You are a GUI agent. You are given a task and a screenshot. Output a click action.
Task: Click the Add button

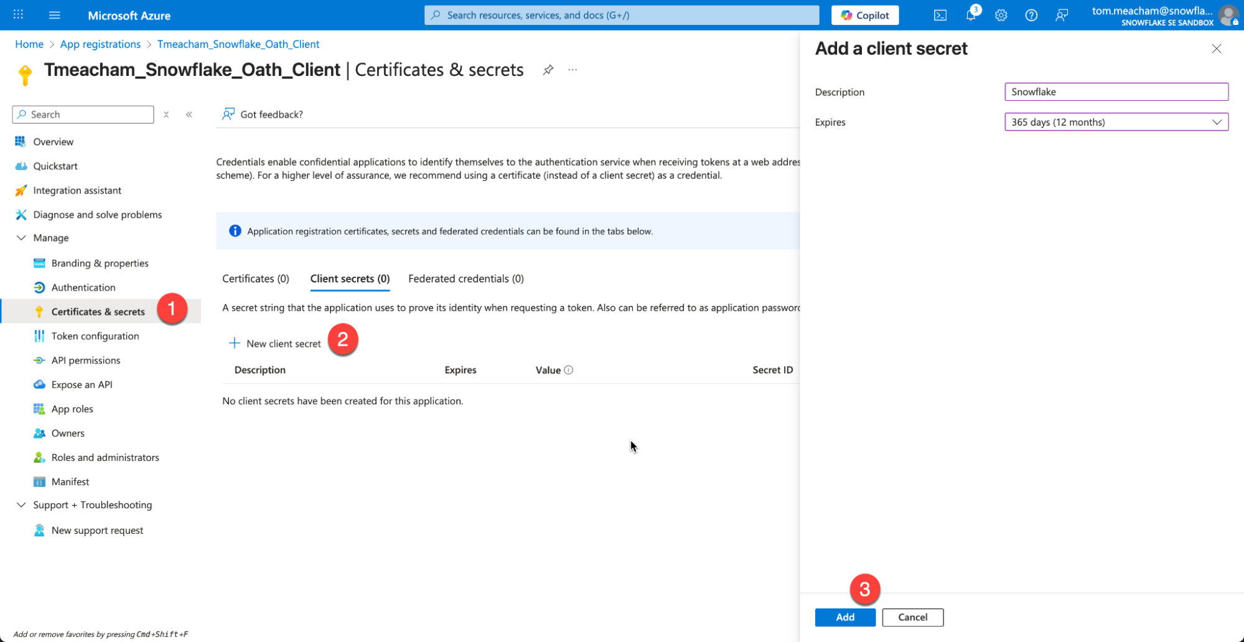point(844,617)
